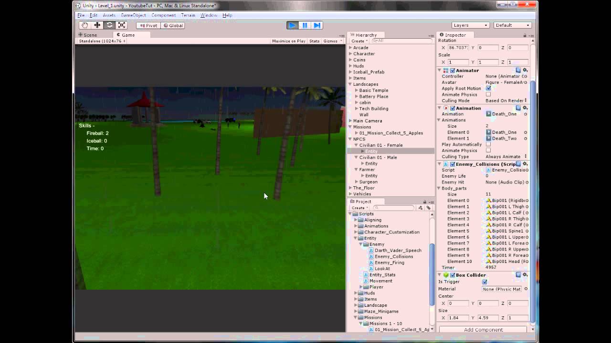Click the Pause button

click(x=305, y=25)
